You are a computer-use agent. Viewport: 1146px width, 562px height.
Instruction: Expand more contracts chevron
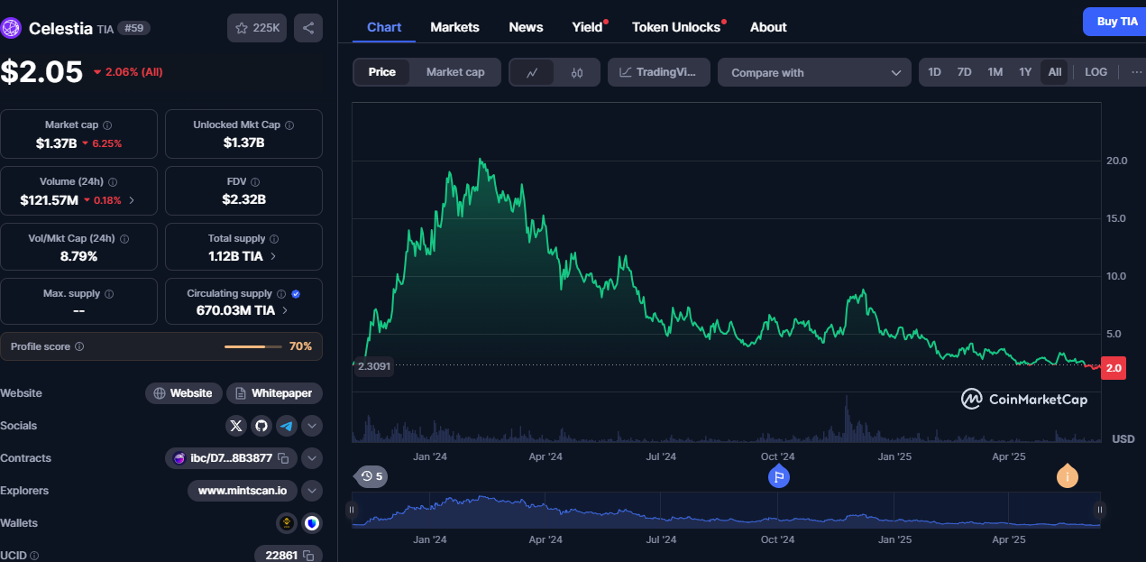pyautogui.click(x=312, y=458)
